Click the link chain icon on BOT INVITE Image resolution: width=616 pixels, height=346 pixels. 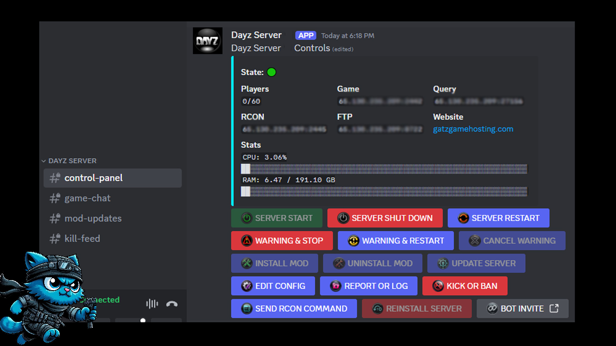(x=492, y=308)
